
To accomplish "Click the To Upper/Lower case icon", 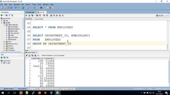I will coord(54,15).
